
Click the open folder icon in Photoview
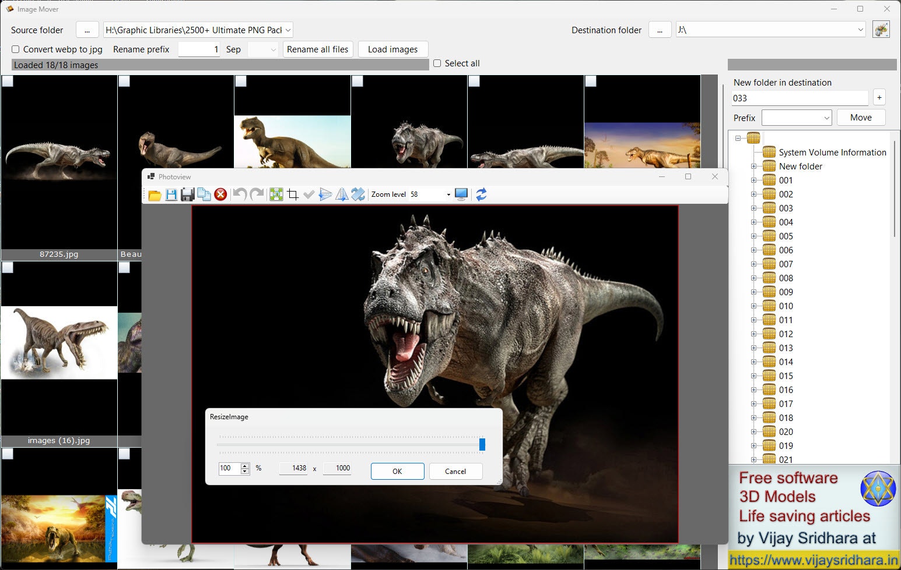tap(155, 194)
